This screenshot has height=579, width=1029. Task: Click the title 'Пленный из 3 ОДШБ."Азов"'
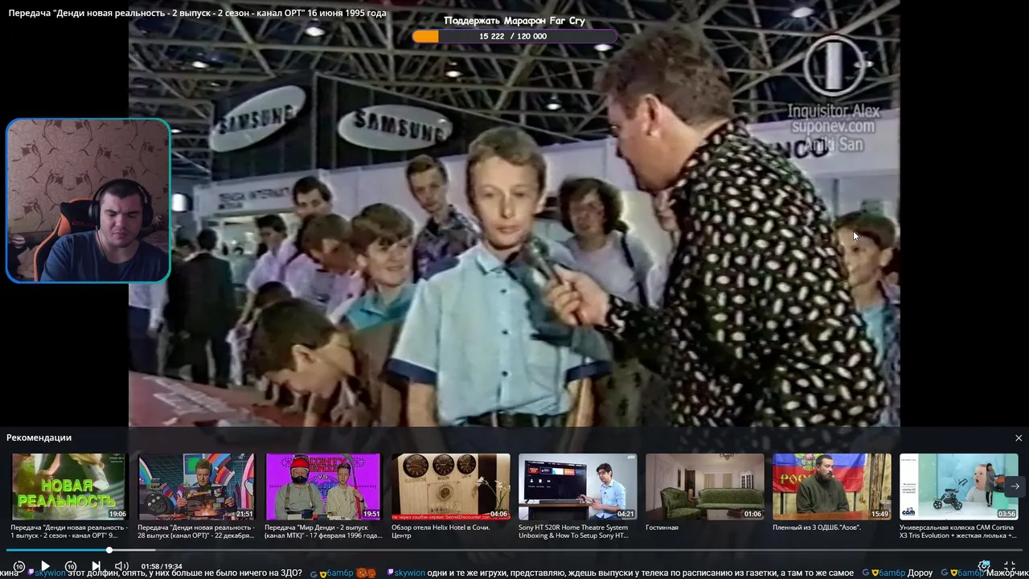point(816,528)
